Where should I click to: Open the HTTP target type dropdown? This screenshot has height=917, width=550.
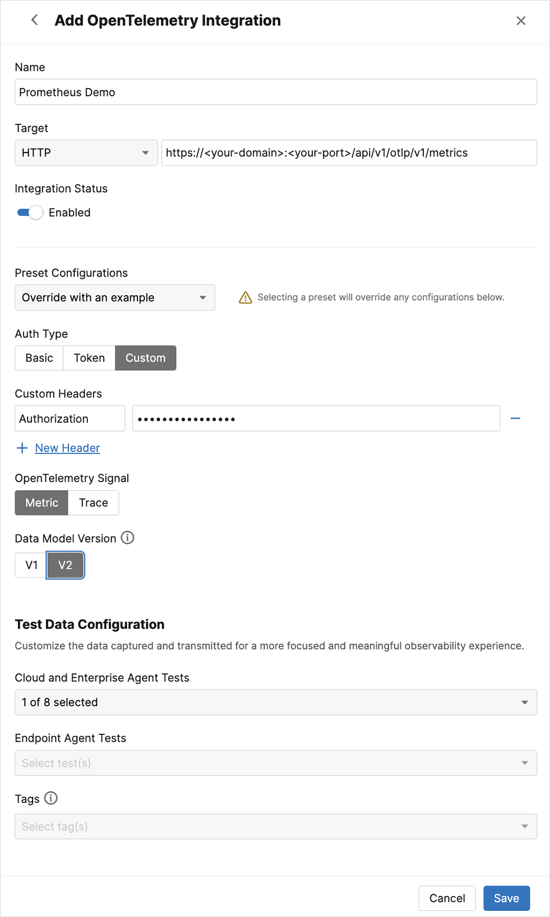tap(86, 153)
